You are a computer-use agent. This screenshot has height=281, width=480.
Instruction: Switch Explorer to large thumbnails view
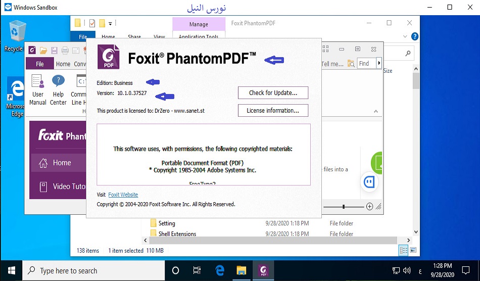pos(413,250)
